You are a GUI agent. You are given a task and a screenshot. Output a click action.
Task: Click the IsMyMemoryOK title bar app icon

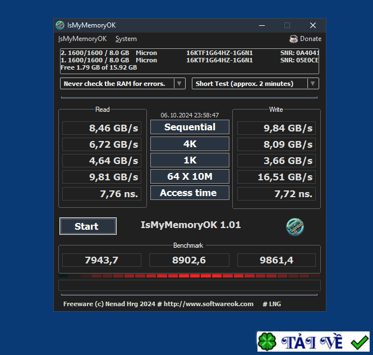(x=60, y=25)
